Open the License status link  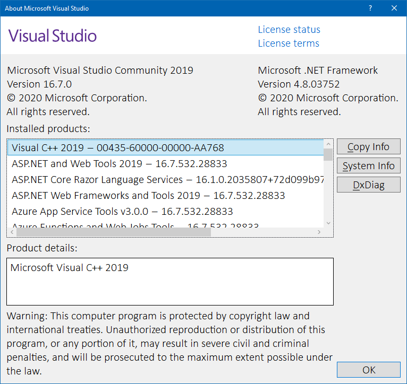289,30
